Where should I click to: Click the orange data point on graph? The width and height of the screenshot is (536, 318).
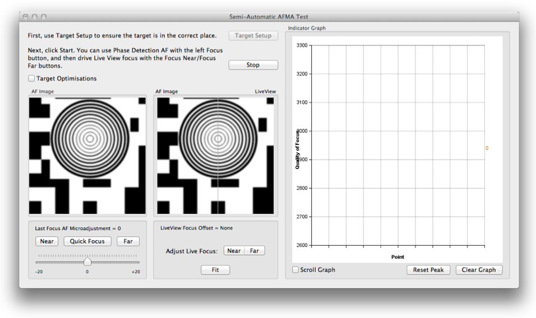point(487,148)
